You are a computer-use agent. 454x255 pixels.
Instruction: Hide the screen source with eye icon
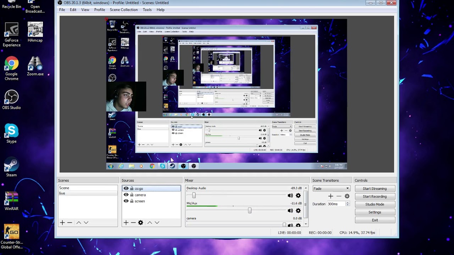pos(126,201)
